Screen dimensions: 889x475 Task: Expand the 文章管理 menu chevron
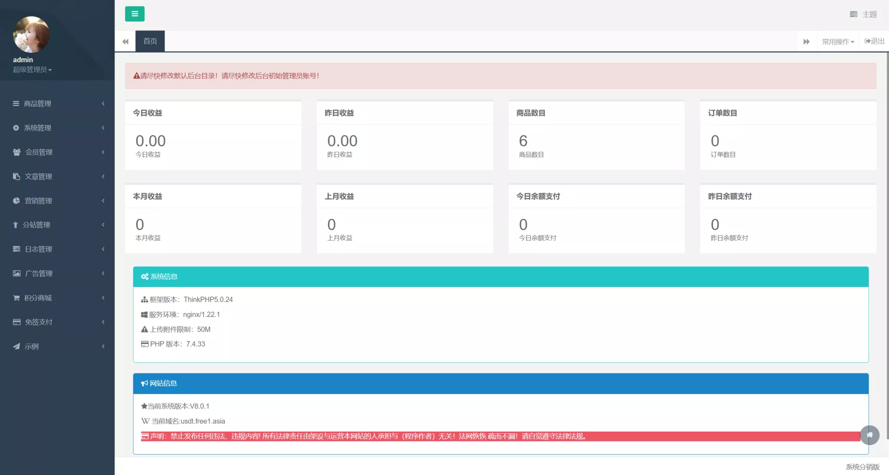pos(103,176)
